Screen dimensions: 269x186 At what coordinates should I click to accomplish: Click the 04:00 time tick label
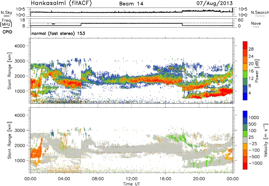tap(64, 179)
